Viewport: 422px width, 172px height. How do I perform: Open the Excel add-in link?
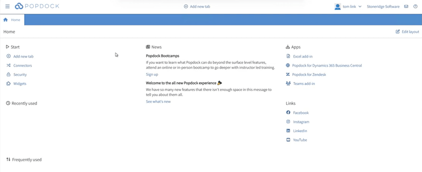[303, 56]
